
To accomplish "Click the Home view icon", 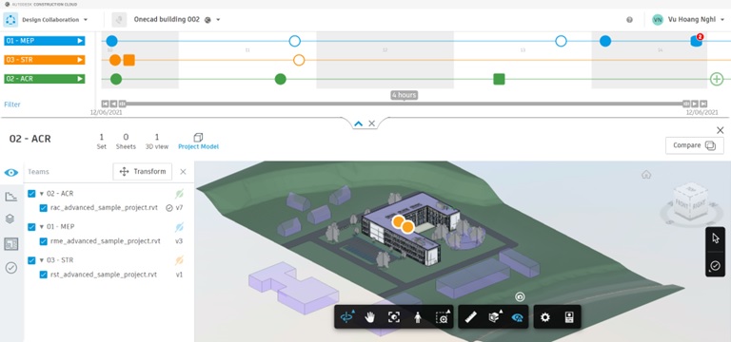I will click(646, 175).
